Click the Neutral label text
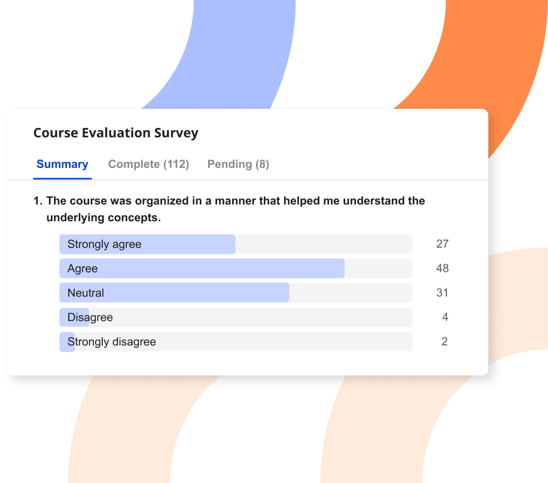The image size is (548, 483). 86,293
